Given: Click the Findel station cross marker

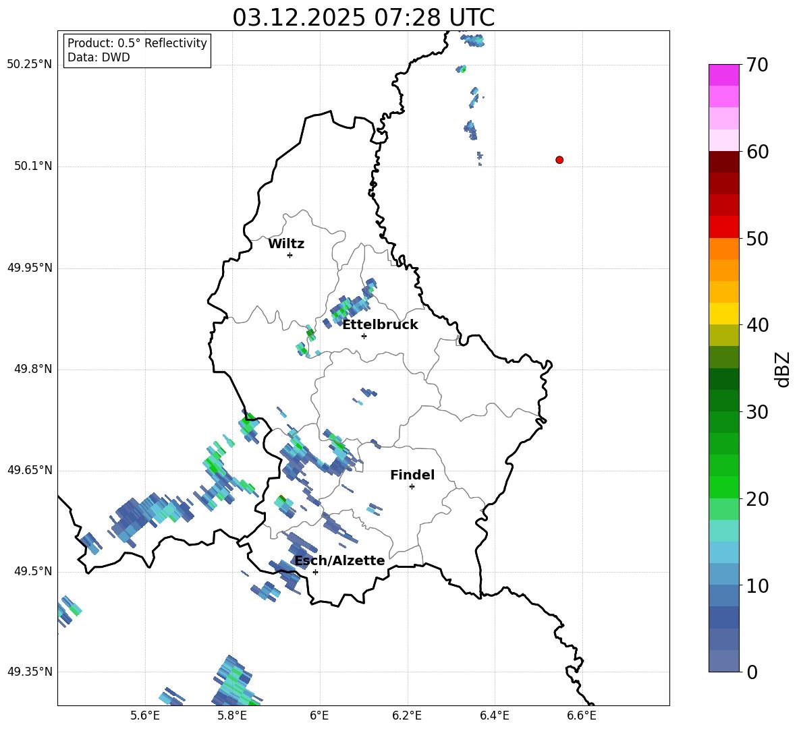Looking at the screenshot, I should click(x=412, y=487).
